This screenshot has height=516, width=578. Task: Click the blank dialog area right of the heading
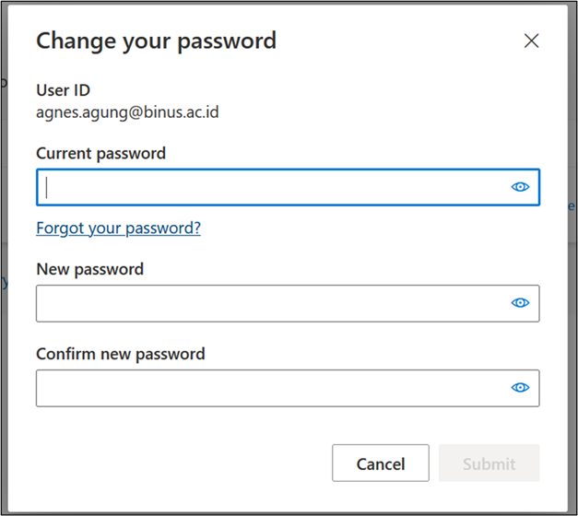396,41
